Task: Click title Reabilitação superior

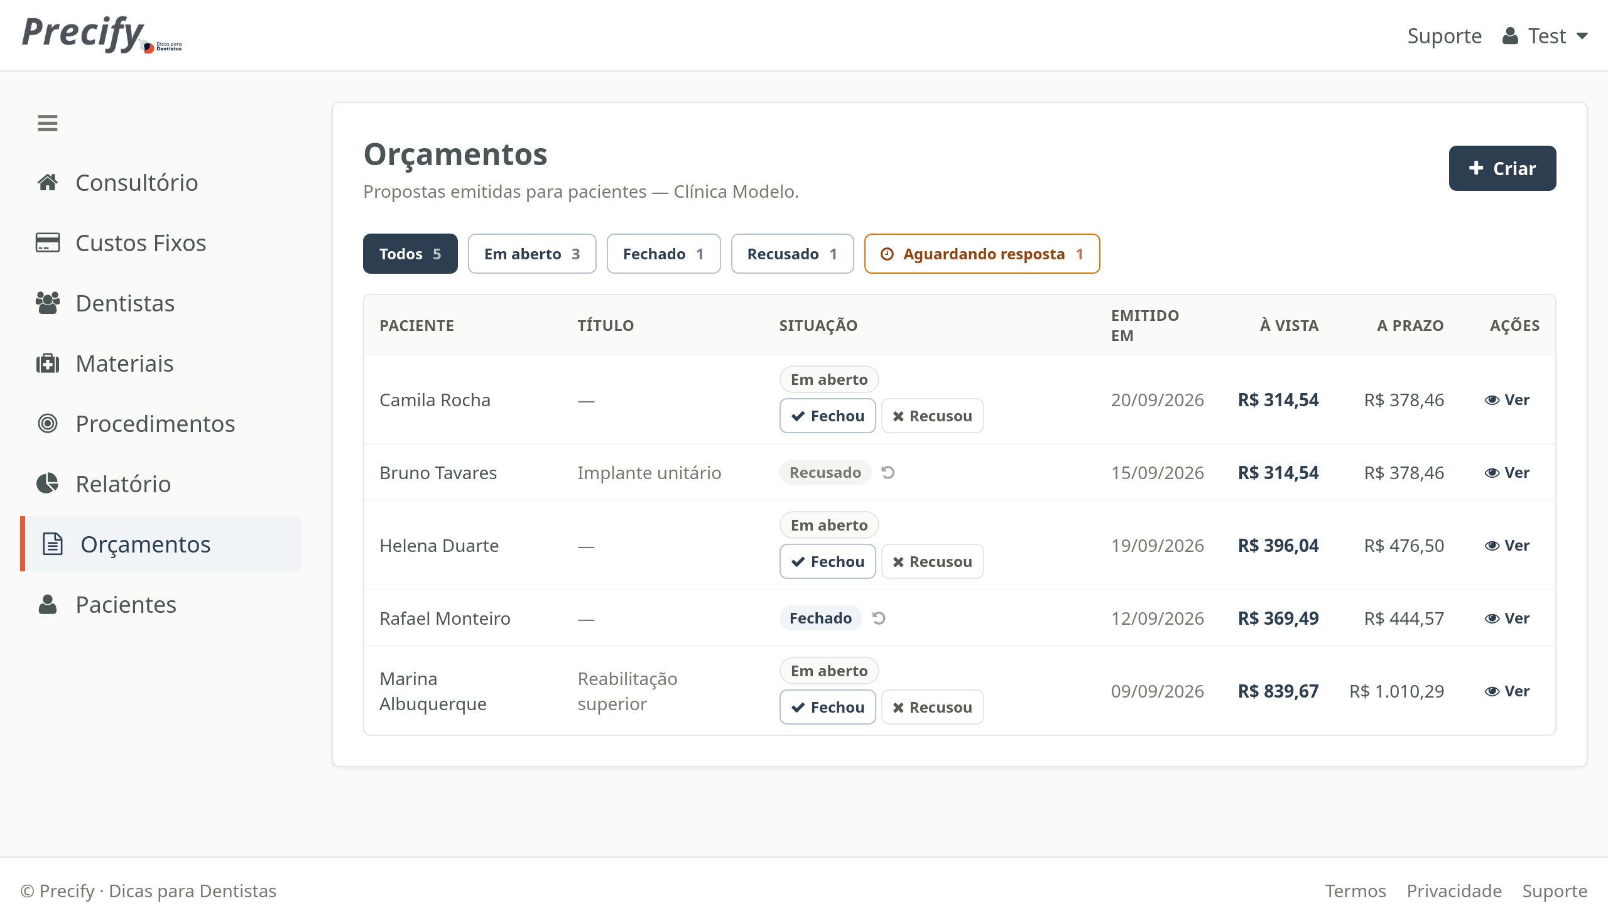Action: (627, 691)
